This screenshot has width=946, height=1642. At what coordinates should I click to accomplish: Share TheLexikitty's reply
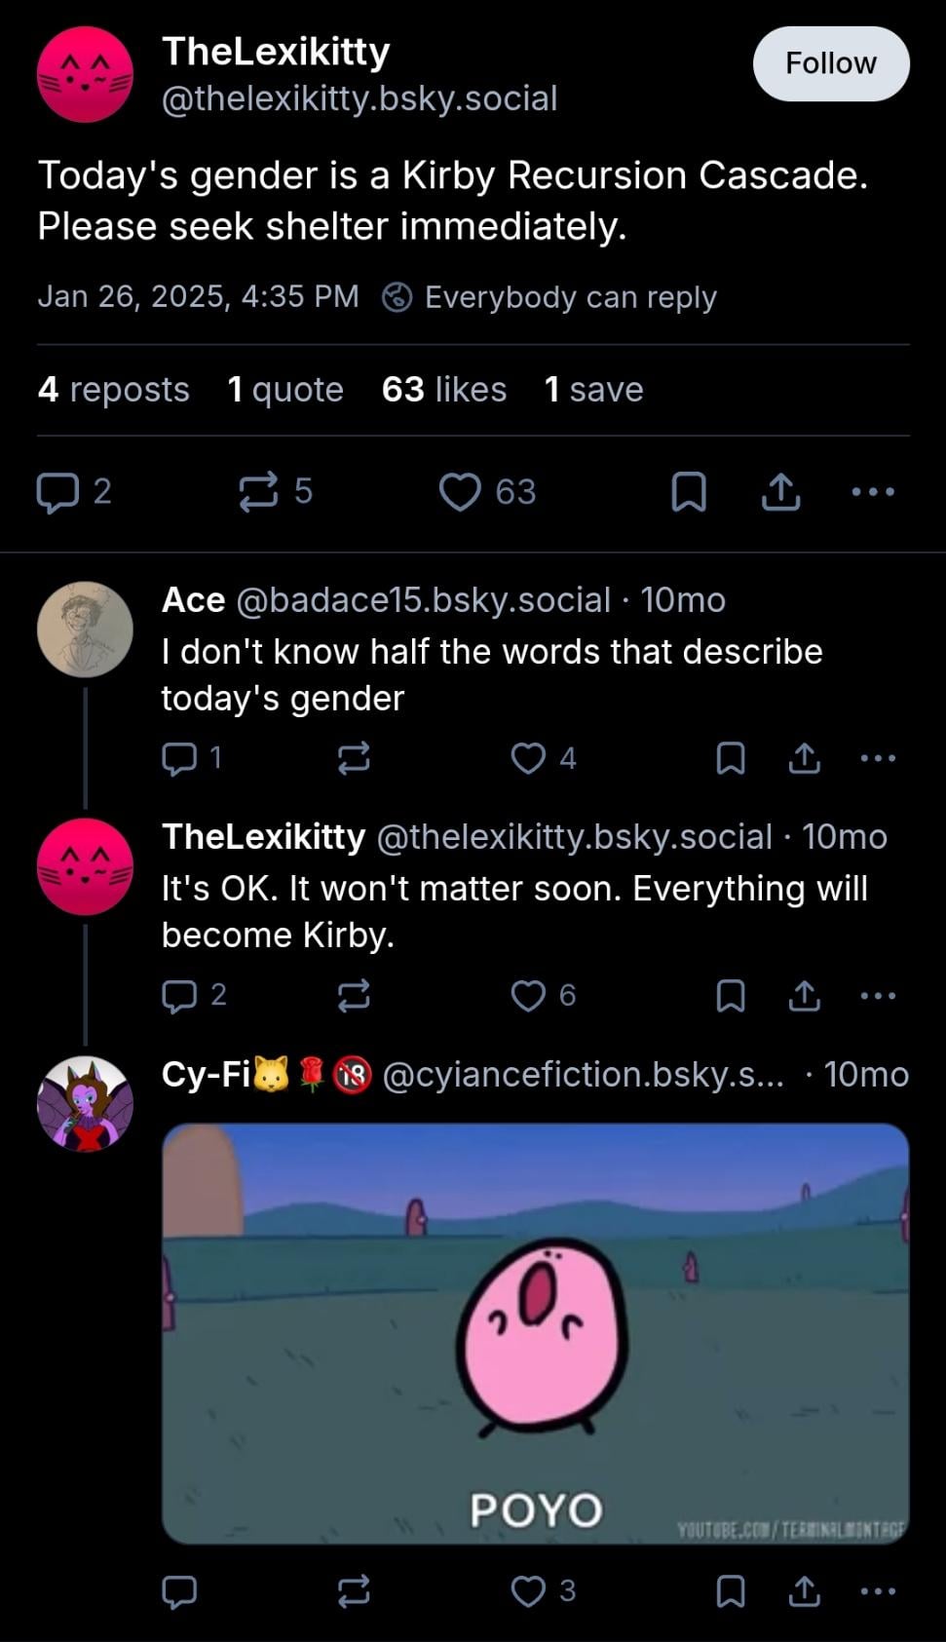(804, 995)
